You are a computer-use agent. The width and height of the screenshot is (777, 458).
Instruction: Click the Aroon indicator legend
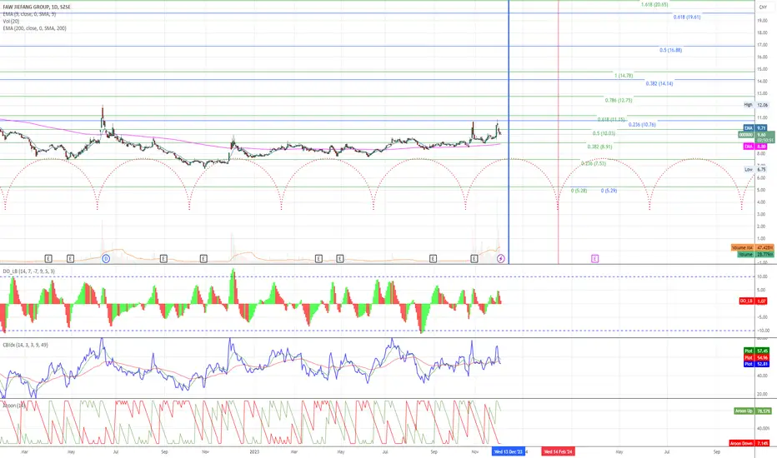(x=14, y=406)
